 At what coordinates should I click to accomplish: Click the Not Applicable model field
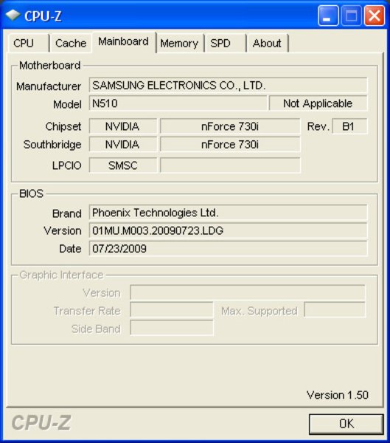(x=318, y=103)
